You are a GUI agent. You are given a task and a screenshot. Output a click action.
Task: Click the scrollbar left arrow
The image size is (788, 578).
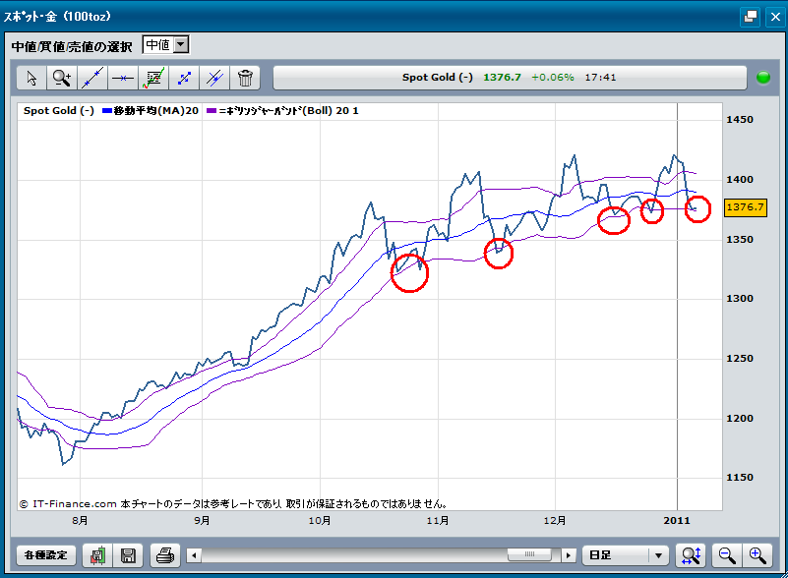194,555
